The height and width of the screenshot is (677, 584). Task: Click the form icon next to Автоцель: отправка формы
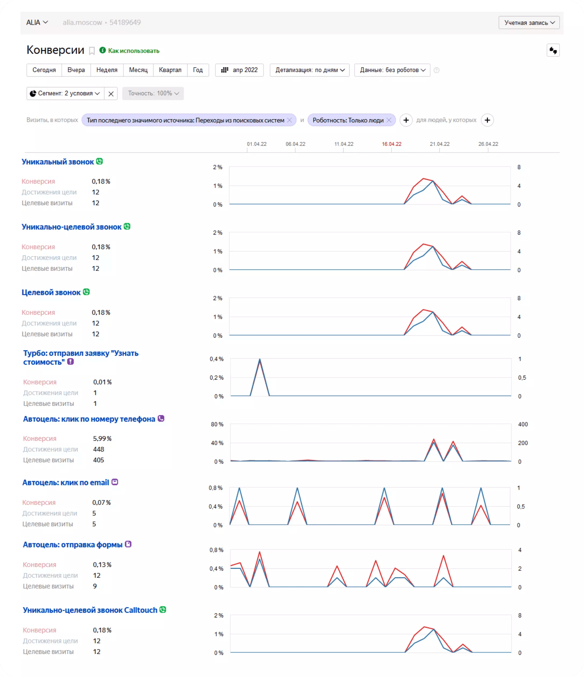click(x=128, y=544)
